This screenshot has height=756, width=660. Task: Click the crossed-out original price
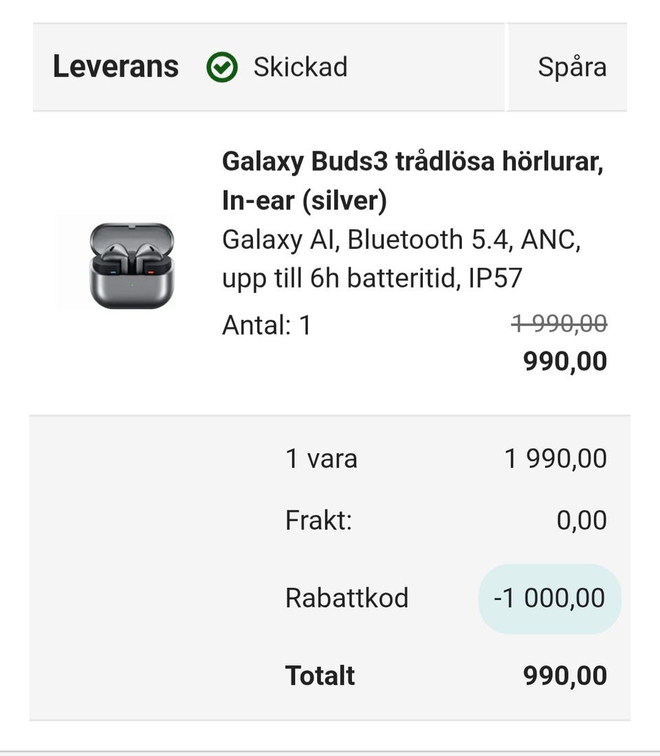tap(559, 323)
